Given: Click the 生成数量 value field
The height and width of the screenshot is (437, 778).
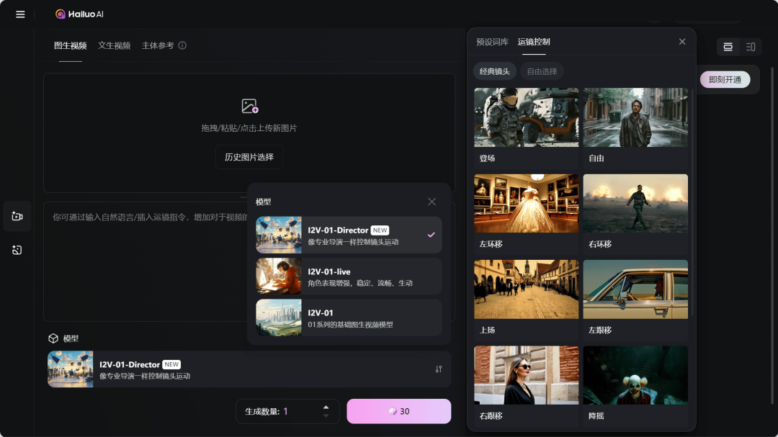Looking at the screenshot, I should pos(287,411).
